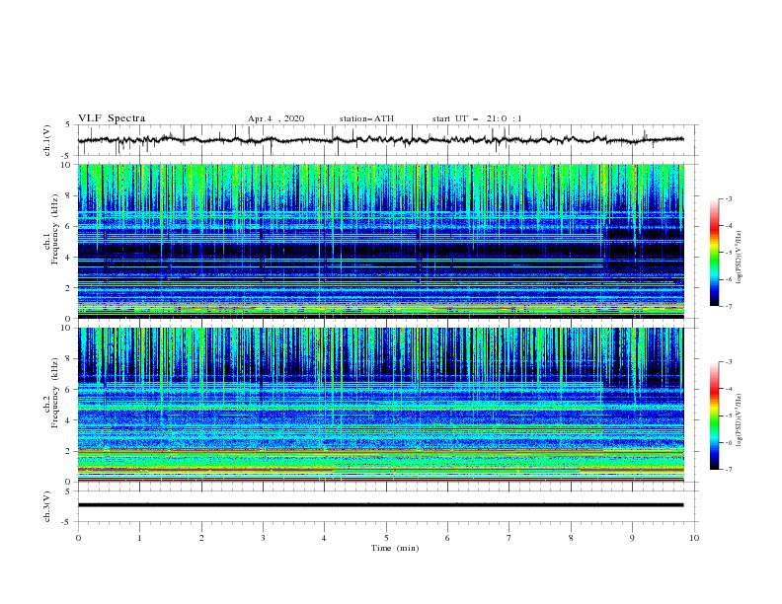This screenshot has height=604, width=782.
Task: Click the "-7" tick on lower colorbar
Action: point(729,469)
